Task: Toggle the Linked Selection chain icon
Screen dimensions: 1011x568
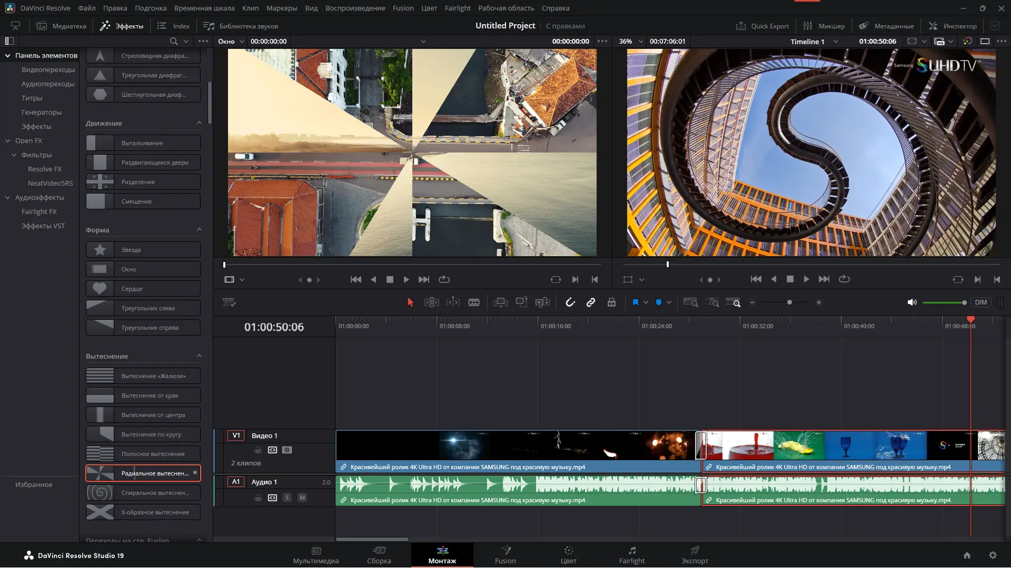Action: pyautogui.click(x=591, y=302)
